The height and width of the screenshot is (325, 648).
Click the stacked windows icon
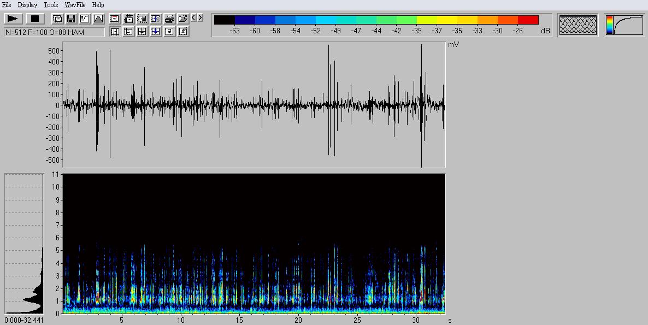click(x=57, y=19)
